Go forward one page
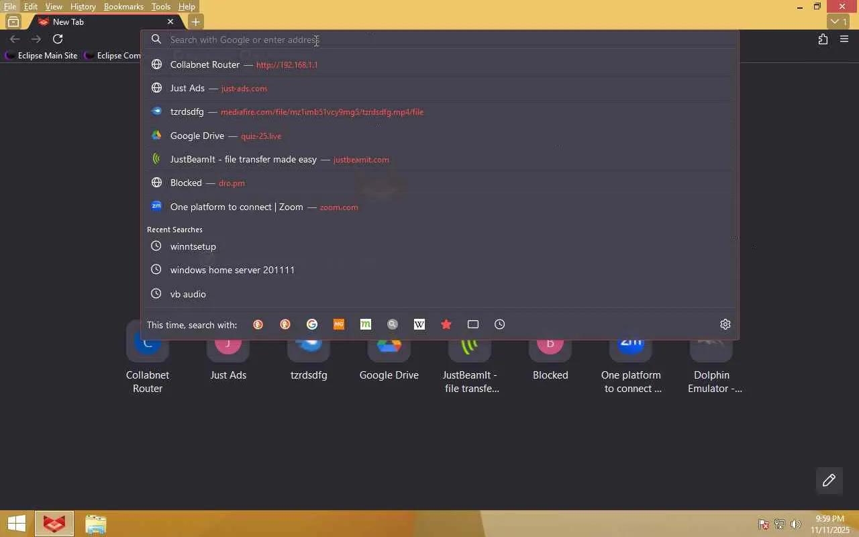This screenshot has height=537, width=859. (36, 39)
